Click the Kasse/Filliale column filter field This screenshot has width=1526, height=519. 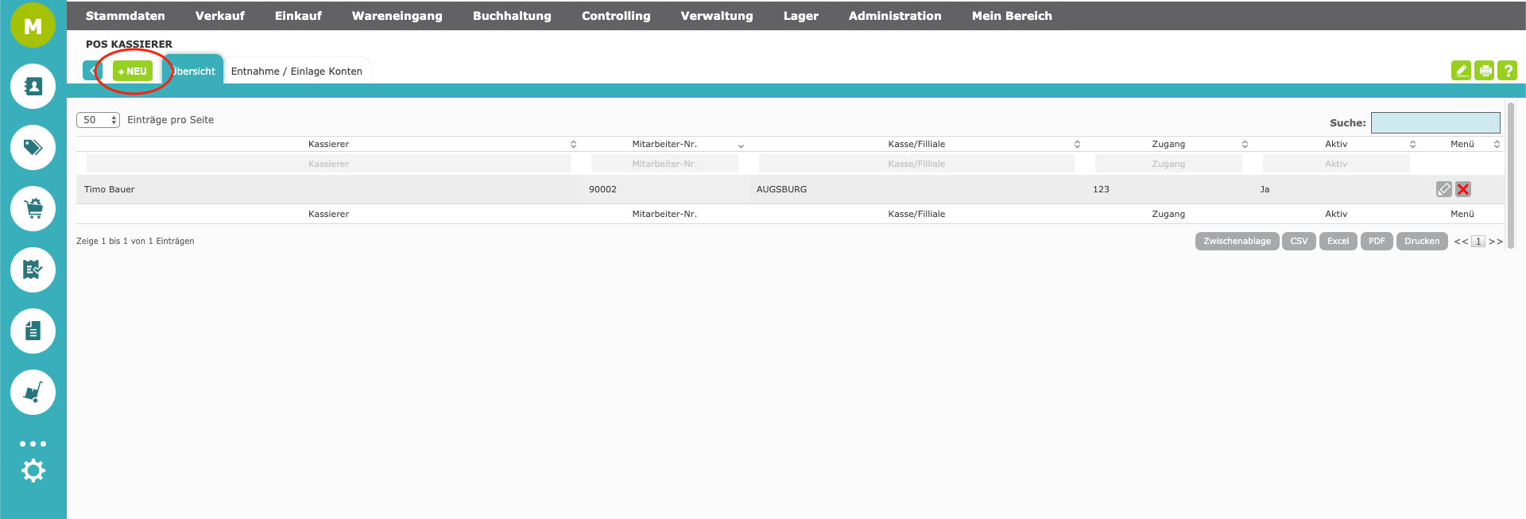(916, 164)
